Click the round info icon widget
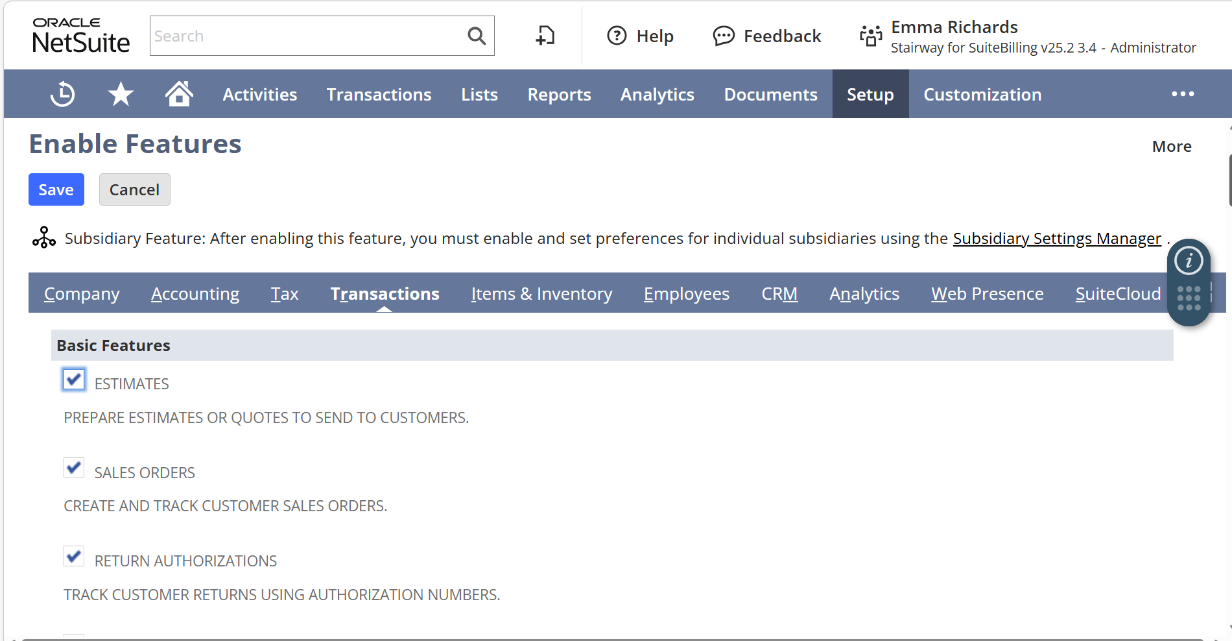Viewport: 1232px width, 641px height. 1189,261
